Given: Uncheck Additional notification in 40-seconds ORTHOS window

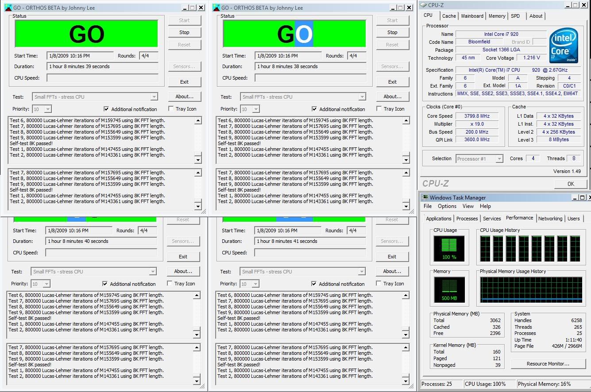Looking at the screenshot, I should pos(105,284).
